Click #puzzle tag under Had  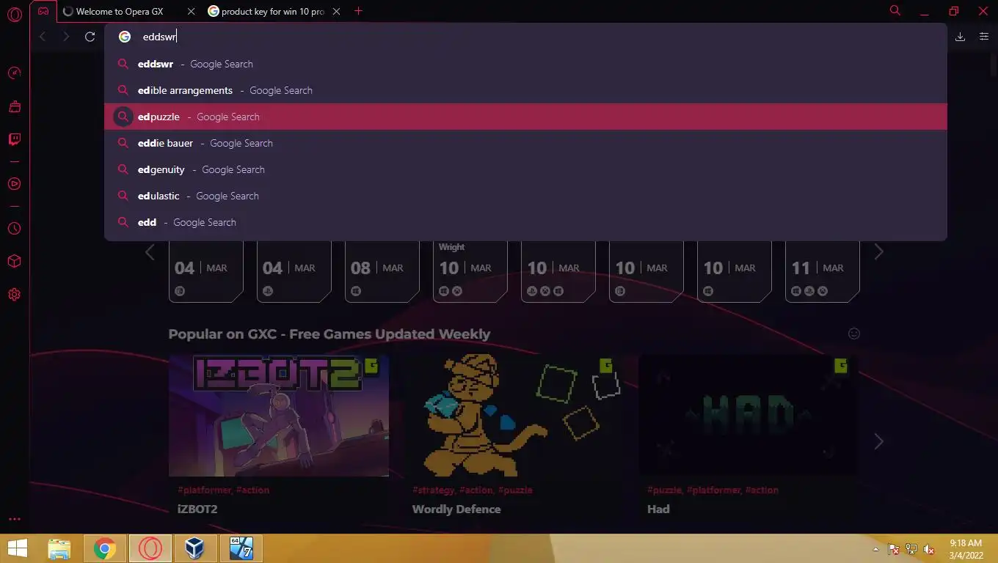665,490
